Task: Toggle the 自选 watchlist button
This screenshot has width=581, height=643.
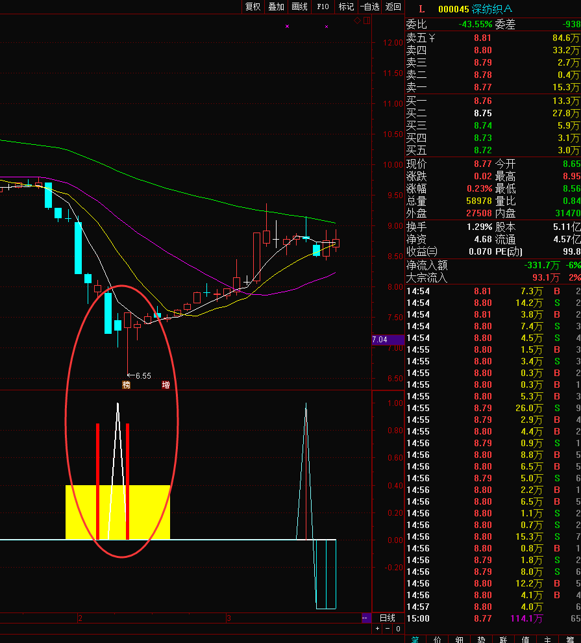Action: tap(369, 6)
